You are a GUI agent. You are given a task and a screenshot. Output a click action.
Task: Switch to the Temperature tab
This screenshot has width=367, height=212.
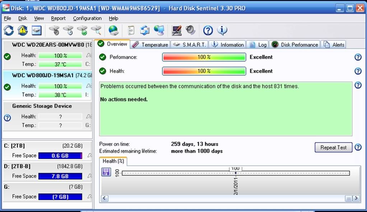150,44
